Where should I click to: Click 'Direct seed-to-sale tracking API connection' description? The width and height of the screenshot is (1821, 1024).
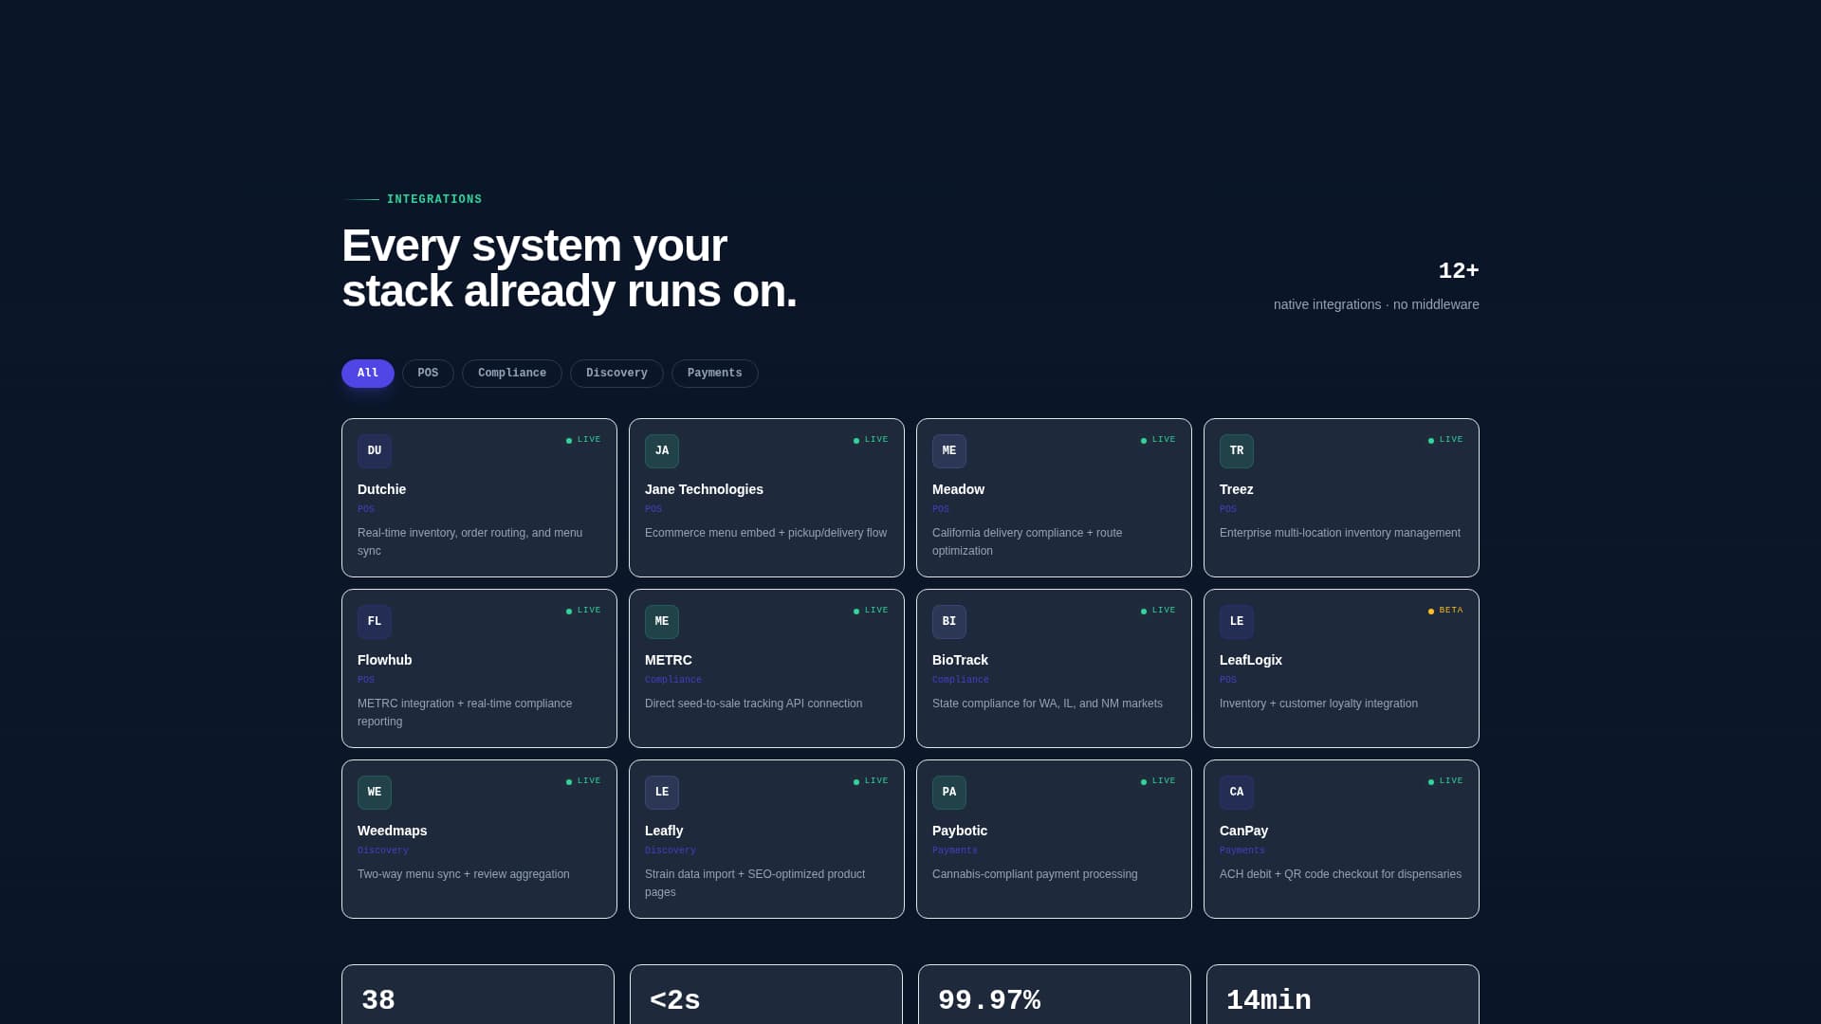[x=754, y=704]
